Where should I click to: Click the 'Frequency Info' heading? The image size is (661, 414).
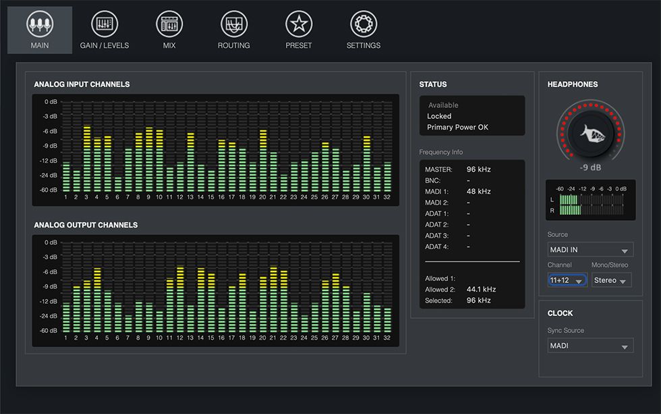[x=440, y=152]
